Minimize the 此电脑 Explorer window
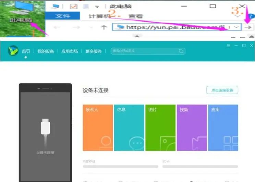Screen dimensions: 255x182 click(x=184, y=7)
